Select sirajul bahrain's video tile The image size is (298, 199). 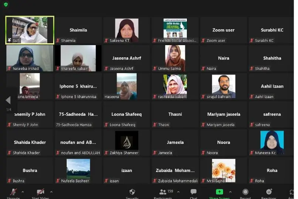click(x=223, y=86)
